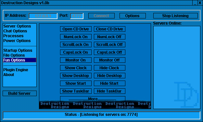This screenshot has width=203, height=122.
Task: Click Close CD Drive
Action: (109, 29)
